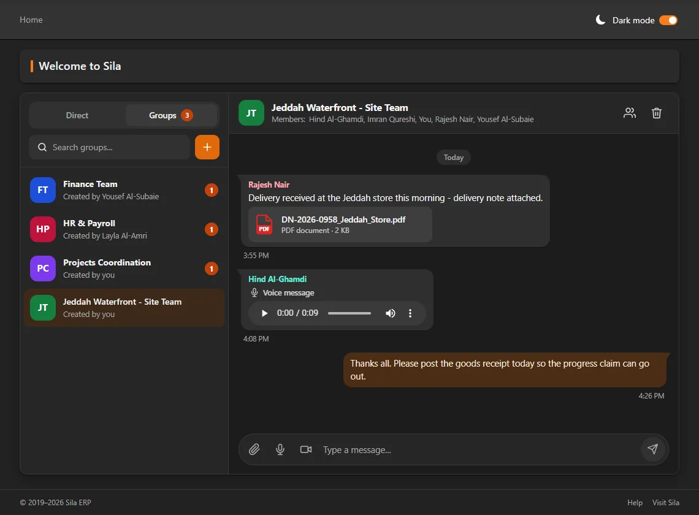Image resolution: width=699 pixels, height=515 pixels.
Task: Click the Jeddah Waterfront - Site Team header title
Action: click(340, 107)
